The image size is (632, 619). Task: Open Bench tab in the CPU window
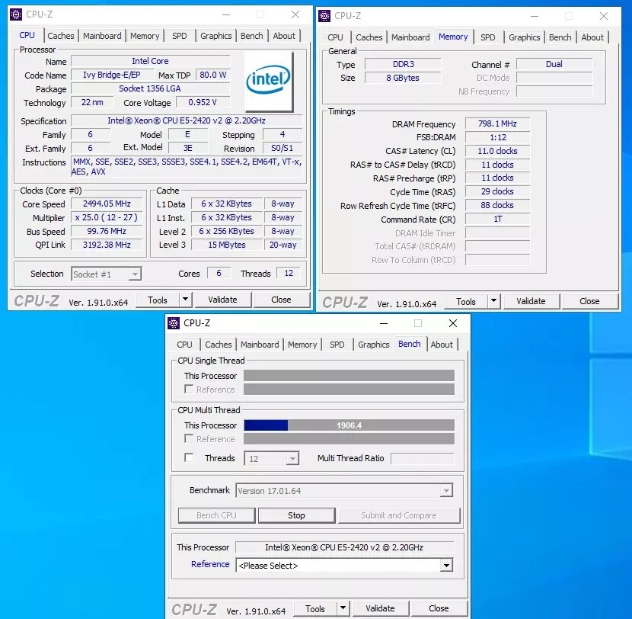(x=251, y=36)
